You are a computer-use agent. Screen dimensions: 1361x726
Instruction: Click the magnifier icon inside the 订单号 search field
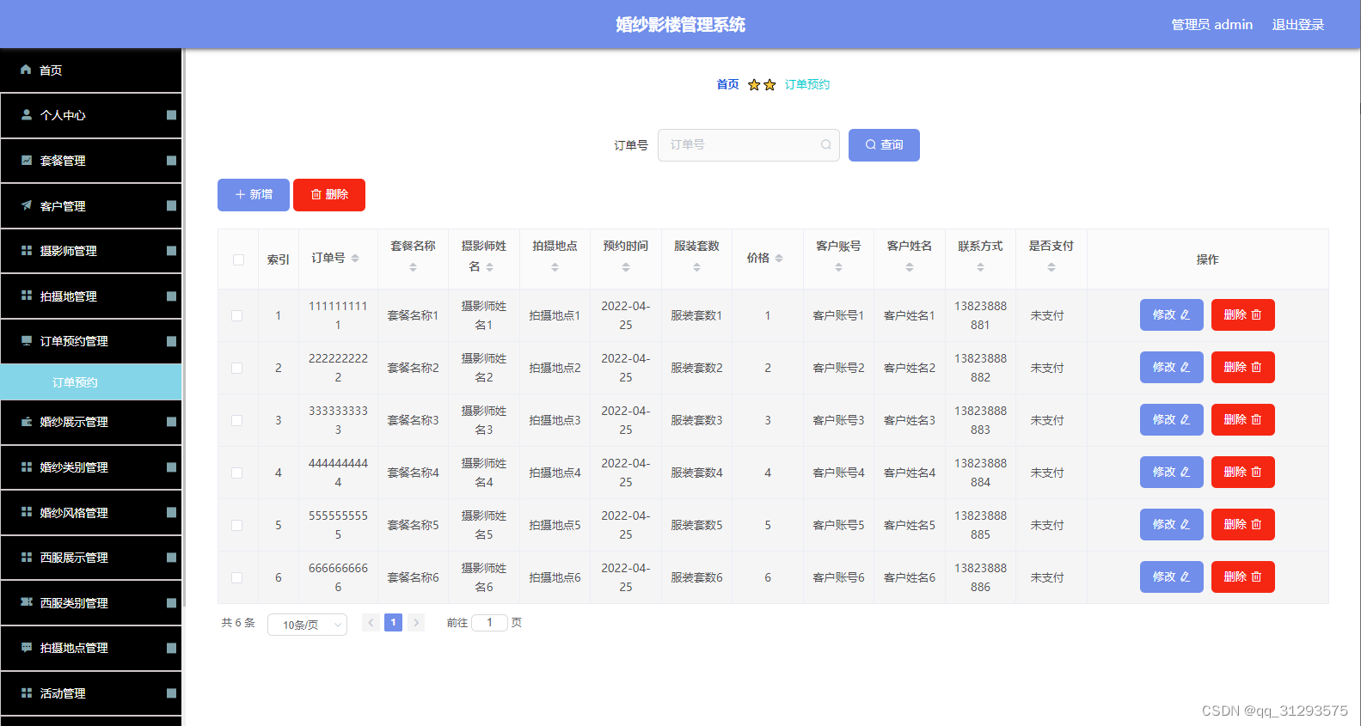pos(825,144)
